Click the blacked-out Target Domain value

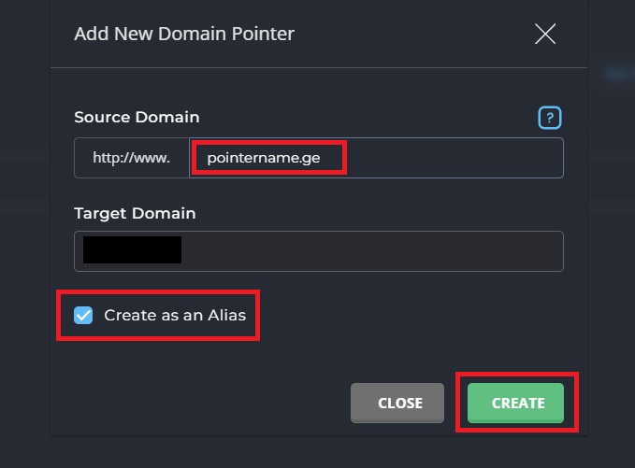132,250
